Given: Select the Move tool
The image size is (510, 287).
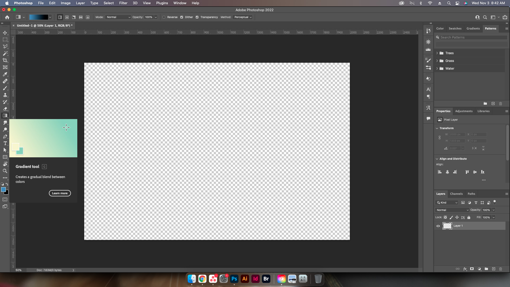Looking at the screenshot, I should point(5,33).
